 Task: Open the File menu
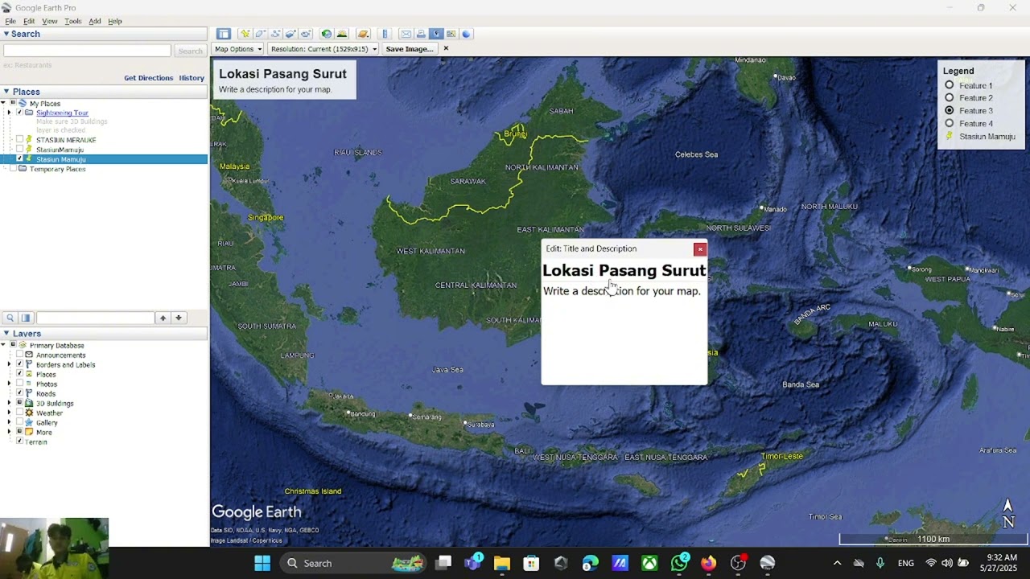click(x=10, y=21)
